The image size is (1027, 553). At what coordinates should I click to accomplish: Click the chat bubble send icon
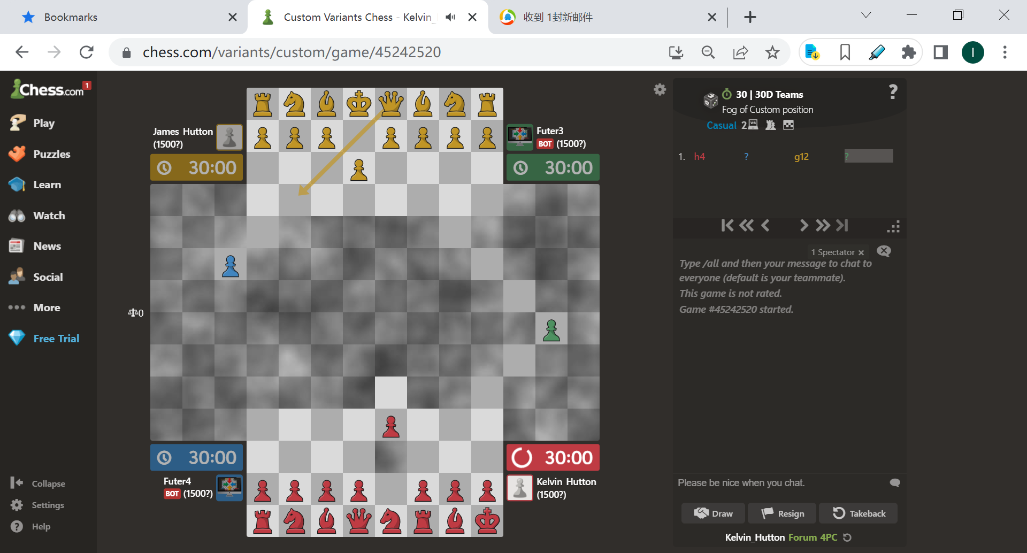tap(895, 483)
